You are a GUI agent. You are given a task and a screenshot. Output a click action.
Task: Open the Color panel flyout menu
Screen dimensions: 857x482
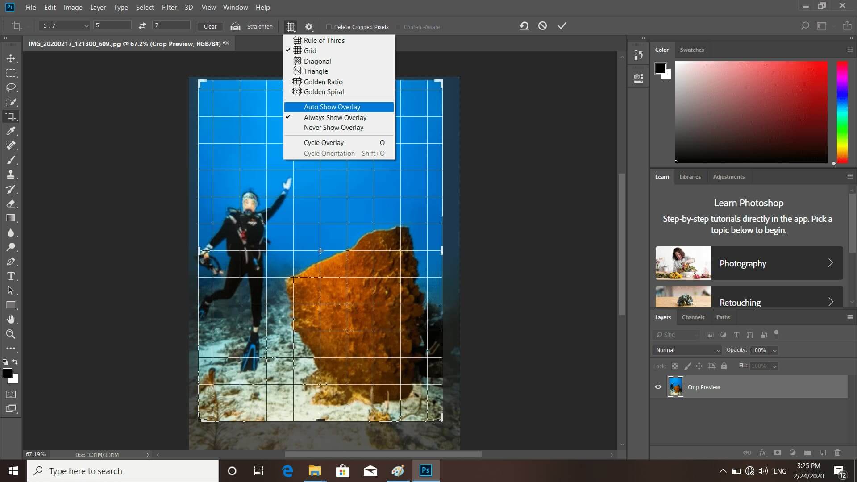(850, 50)
